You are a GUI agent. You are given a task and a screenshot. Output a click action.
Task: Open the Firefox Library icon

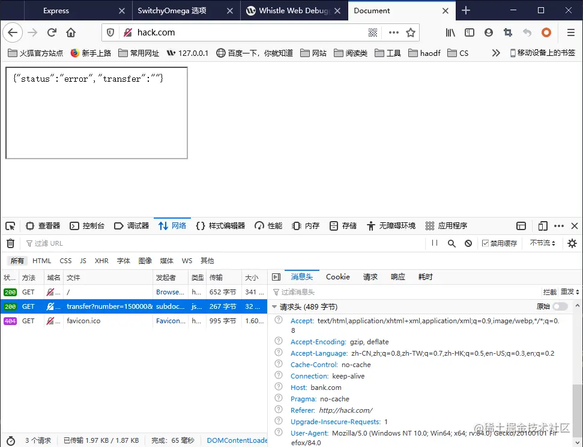pyautogui.click(x=450, y=33)
